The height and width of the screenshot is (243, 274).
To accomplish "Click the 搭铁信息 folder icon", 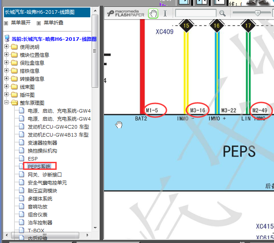I will click(x=14, y=71).
